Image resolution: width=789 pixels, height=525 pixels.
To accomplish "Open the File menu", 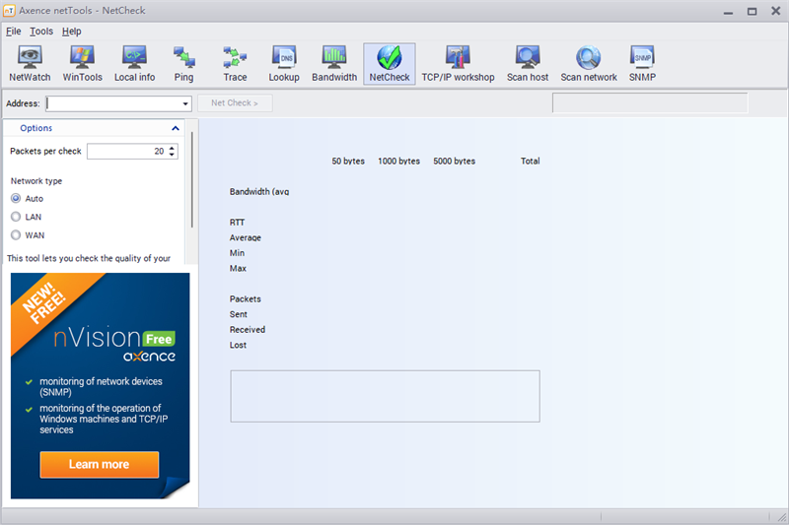I will (x=14, y=32).
